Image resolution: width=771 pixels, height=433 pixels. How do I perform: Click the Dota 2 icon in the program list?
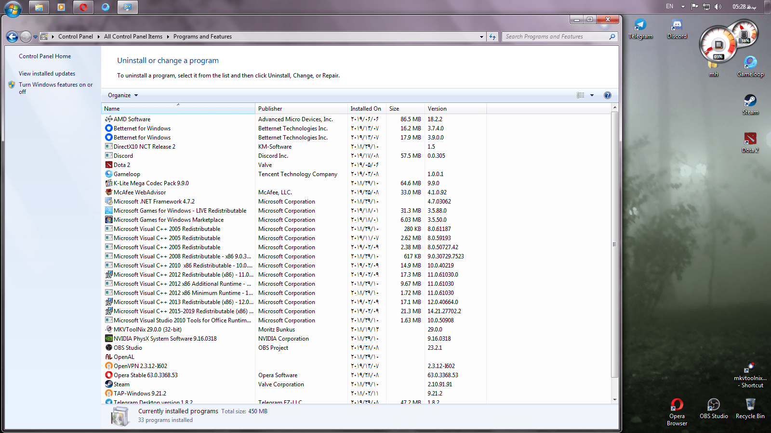pos(109,165)
